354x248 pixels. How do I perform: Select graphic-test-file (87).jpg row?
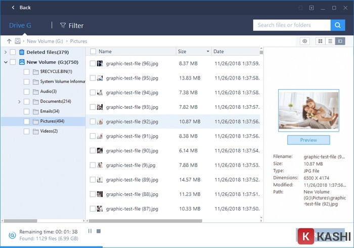[173, 209]
